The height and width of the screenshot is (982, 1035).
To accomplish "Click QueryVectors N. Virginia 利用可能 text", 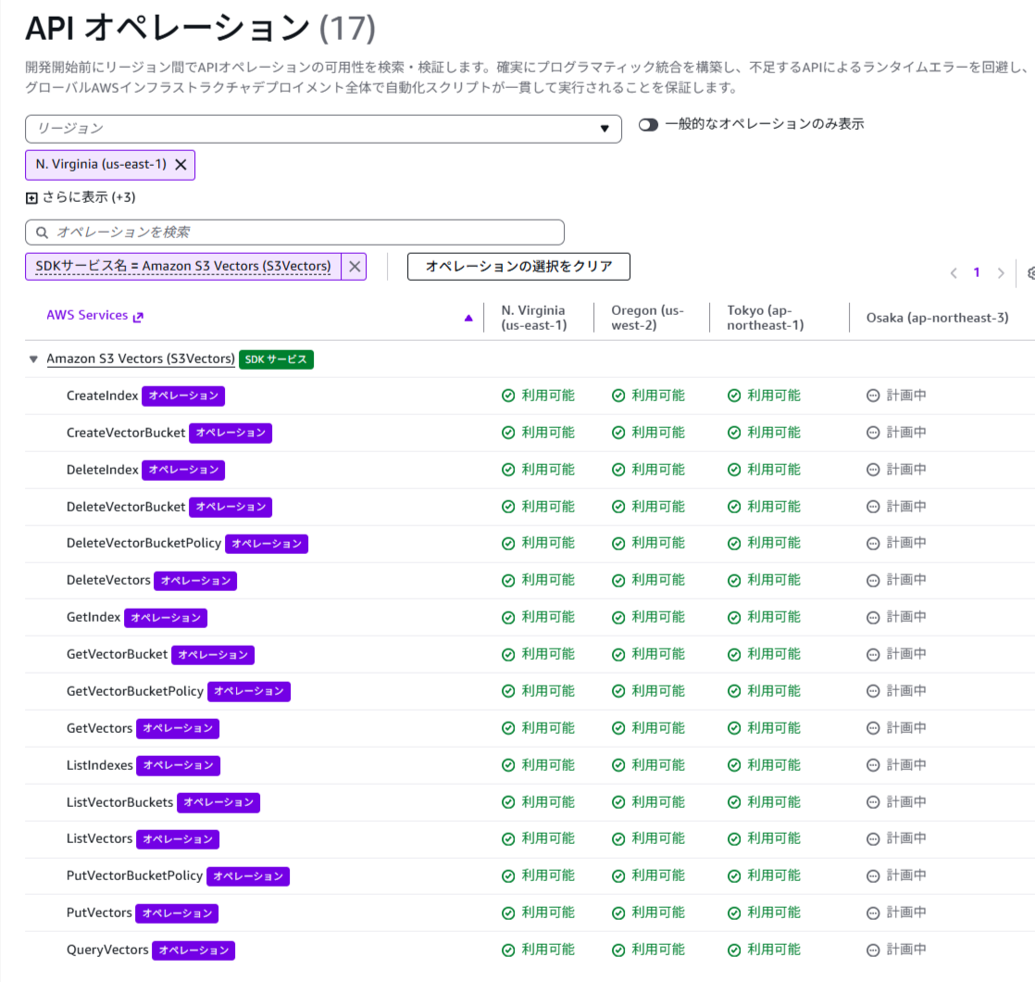I will point(548,950).
